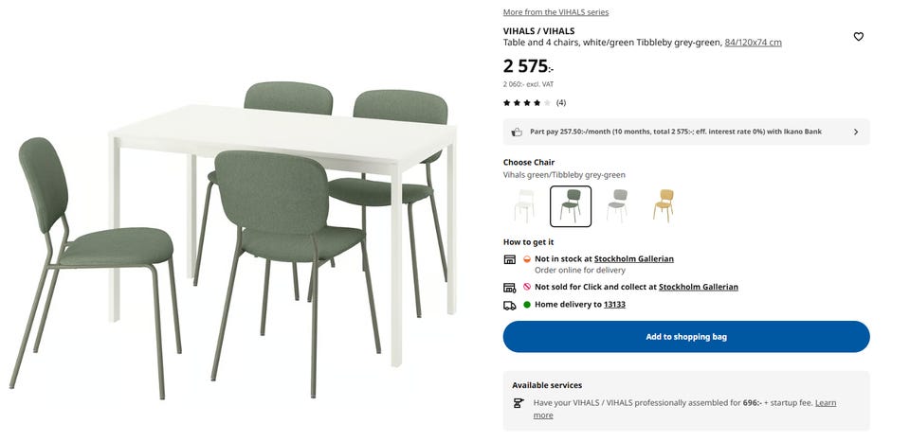This screenshot has width=910, height=441.
Task: Select the green Tibbleby chair option
Action: point(571,206)
